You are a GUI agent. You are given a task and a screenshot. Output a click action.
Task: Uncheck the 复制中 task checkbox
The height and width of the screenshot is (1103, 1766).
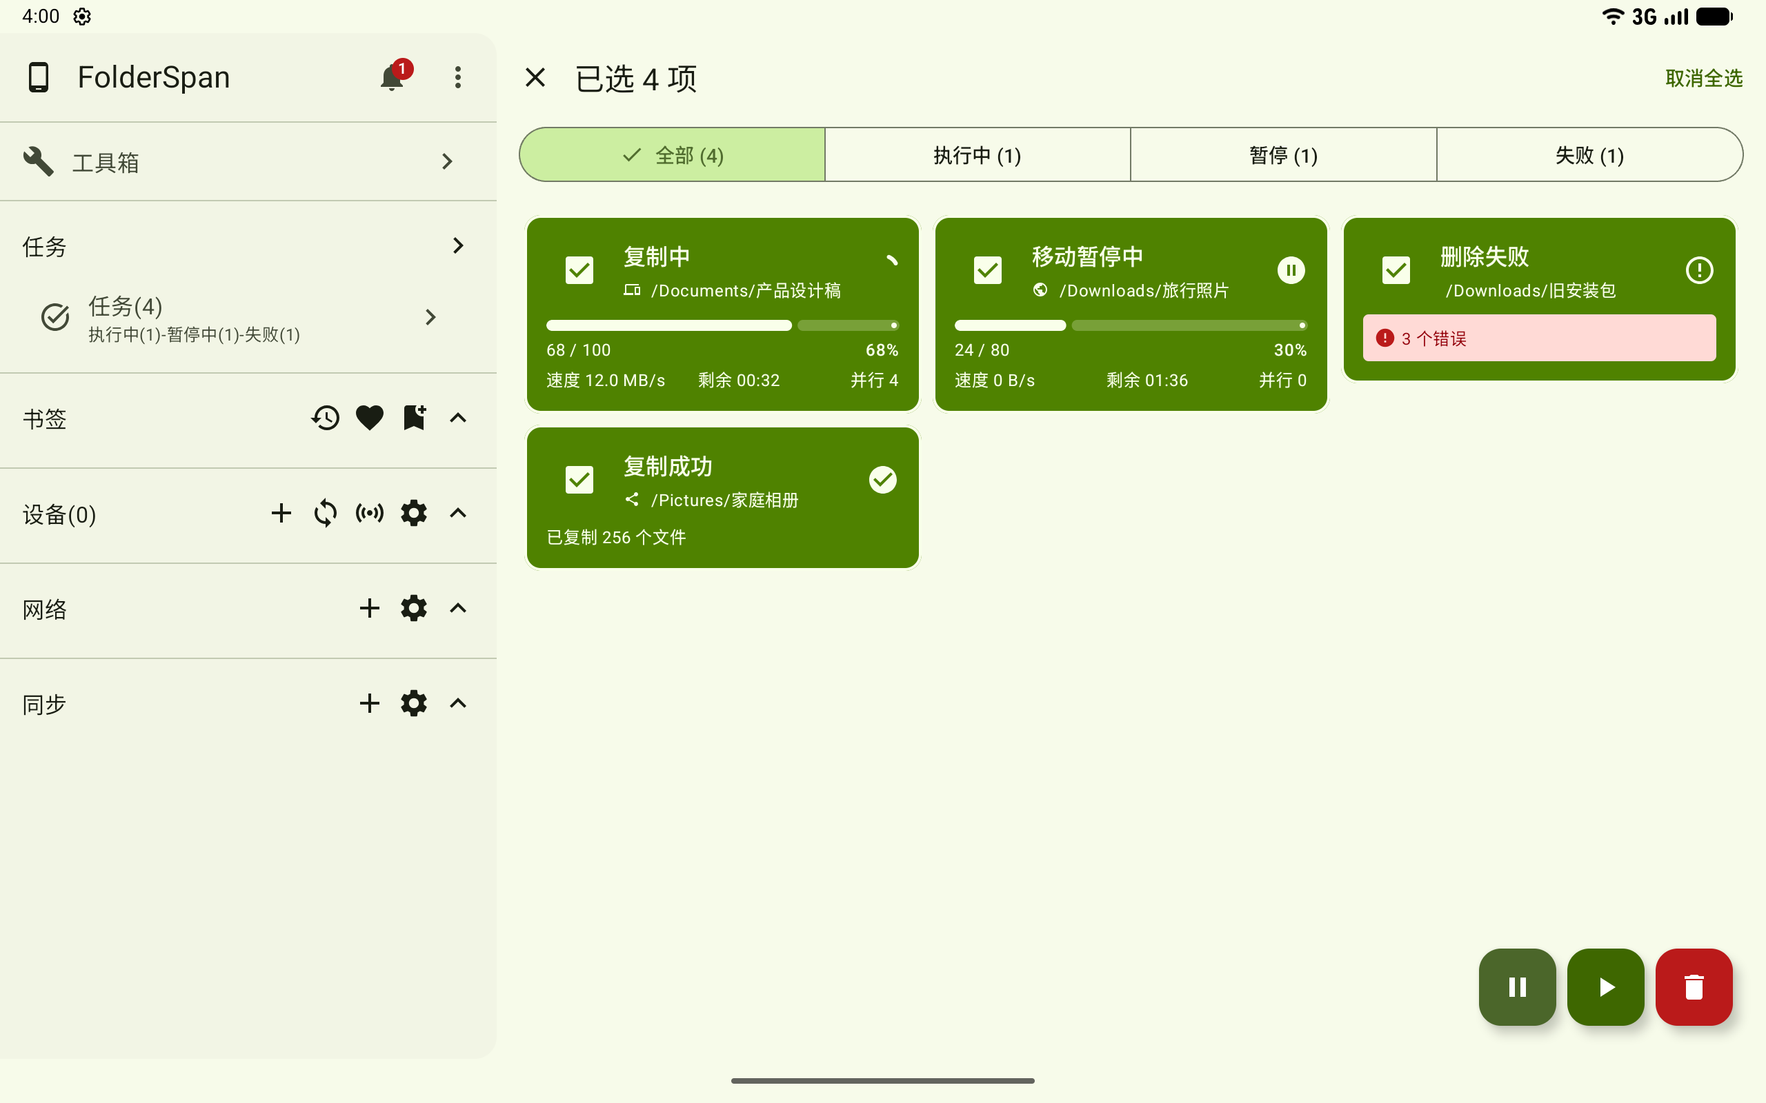pos(579,271)
